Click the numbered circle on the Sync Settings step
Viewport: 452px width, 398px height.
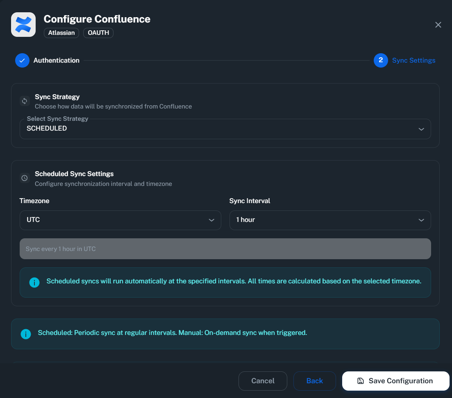[x=381, y=60]
